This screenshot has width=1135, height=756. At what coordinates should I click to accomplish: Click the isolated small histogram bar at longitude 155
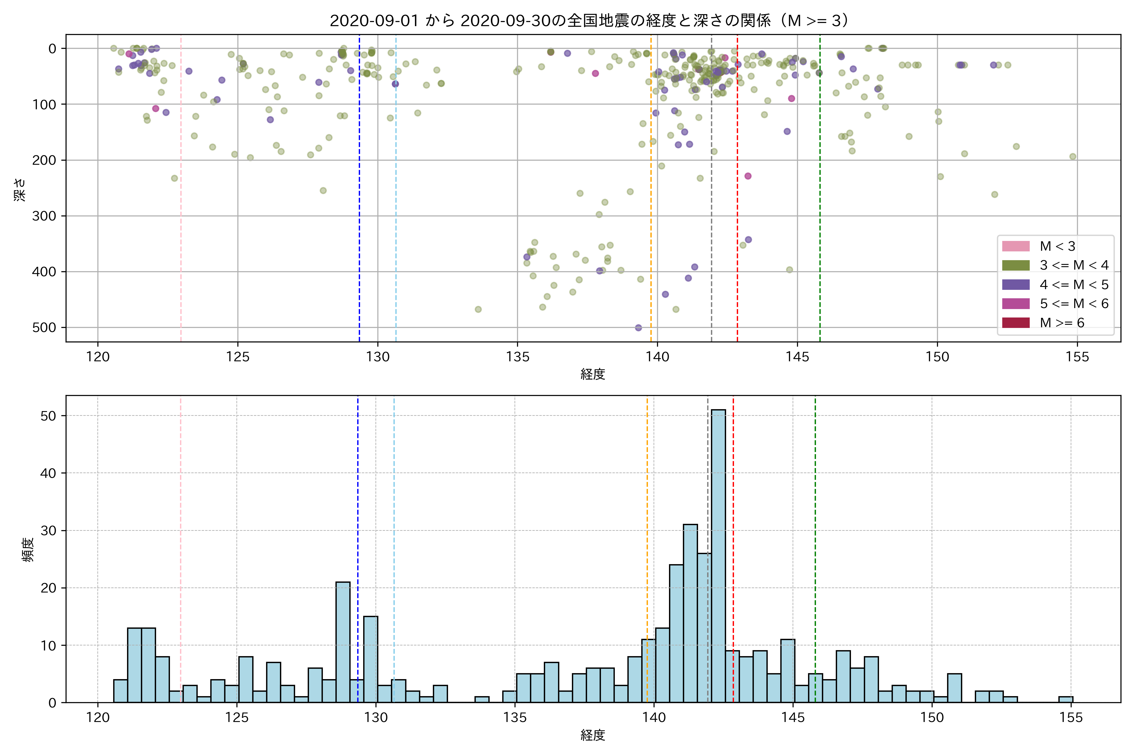[1066, 700]
